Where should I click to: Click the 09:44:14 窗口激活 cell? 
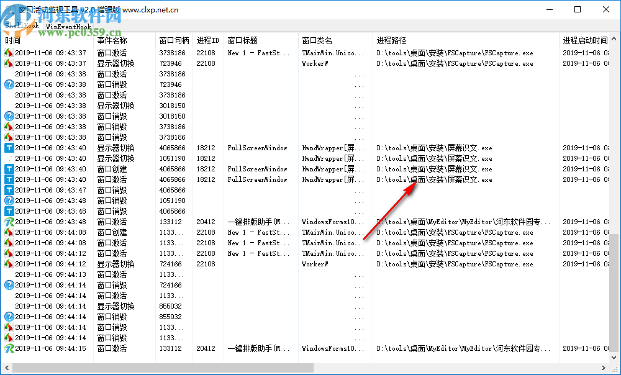coord(112,296)
